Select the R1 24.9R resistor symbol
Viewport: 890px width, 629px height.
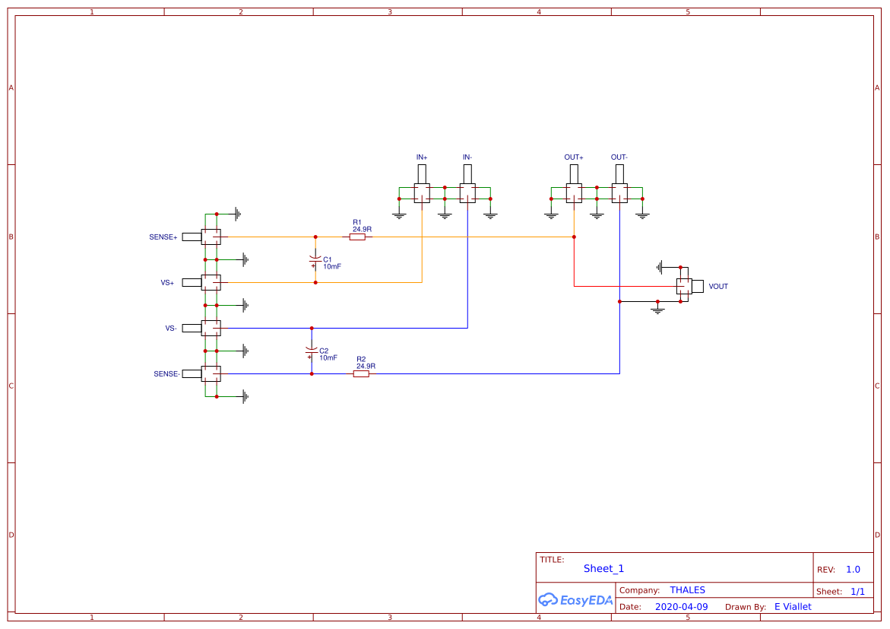tap(357, 236)
